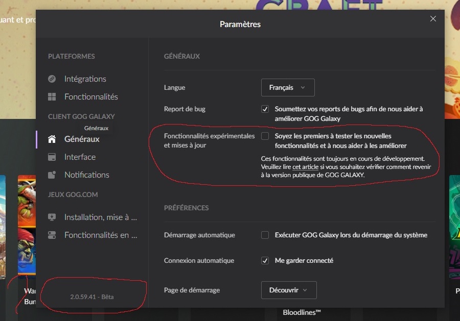Click the Fonctionnalités grid icon

tap(52, 96)
